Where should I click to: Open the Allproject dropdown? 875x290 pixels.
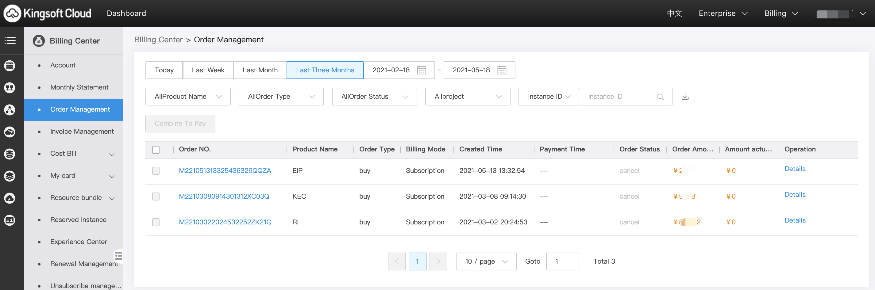[468, 97]
